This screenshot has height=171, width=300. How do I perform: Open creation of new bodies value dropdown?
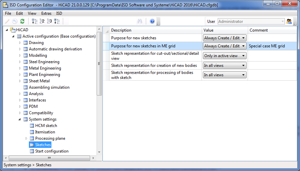coord(225,66)
